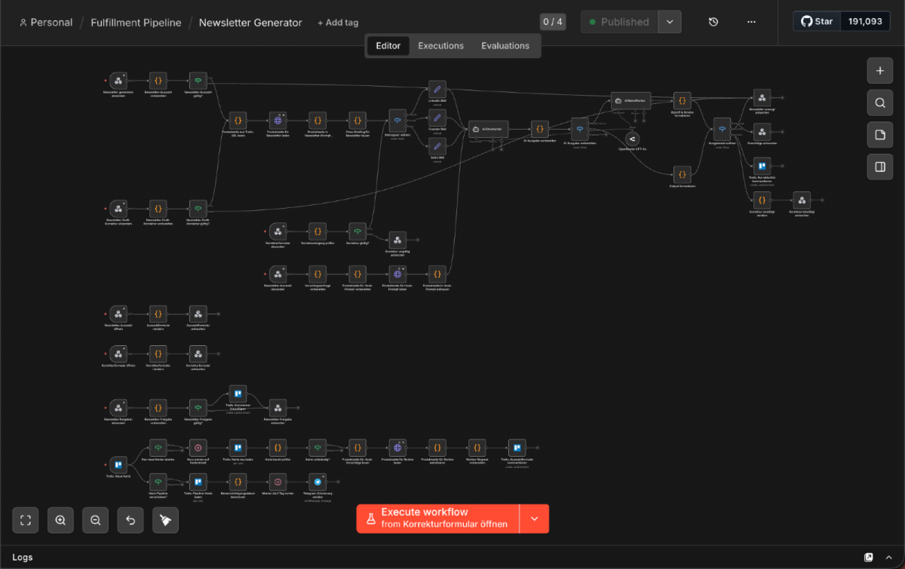
Task: Select the LinkedIn Skill pencil node
Action: [x=437, y=90]
